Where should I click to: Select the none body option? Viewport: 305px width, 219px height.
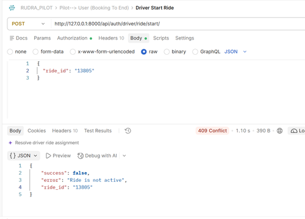10,52
